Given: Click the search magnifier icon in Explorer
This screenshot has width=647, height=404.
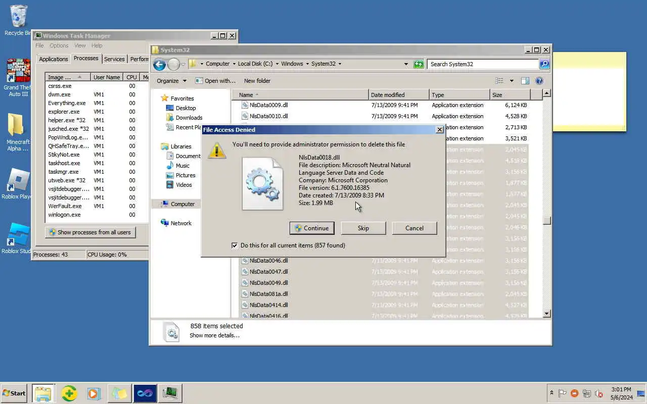Looking at the screenshot, I should (544, 64).
